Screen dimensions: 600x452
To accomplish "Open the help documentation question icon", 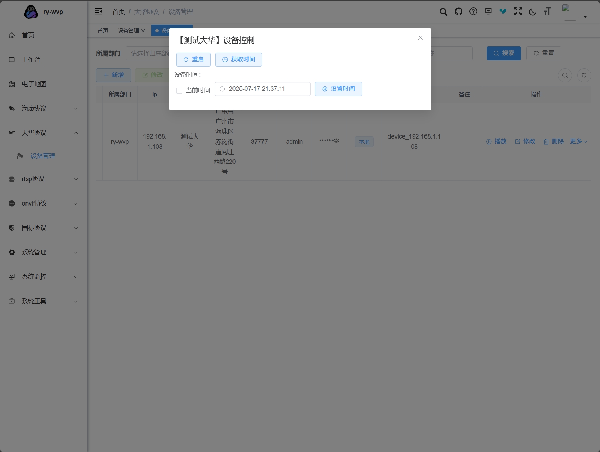I will 473,12.
